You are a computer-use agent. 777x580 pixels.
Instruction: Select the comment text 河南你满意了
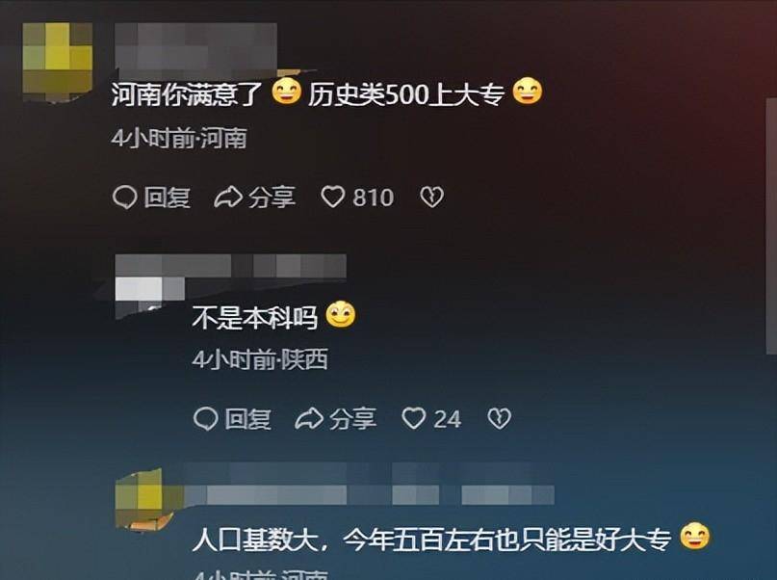[x=187, y=94]
